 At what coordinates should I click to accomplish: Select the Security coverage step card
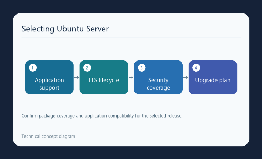158,77
